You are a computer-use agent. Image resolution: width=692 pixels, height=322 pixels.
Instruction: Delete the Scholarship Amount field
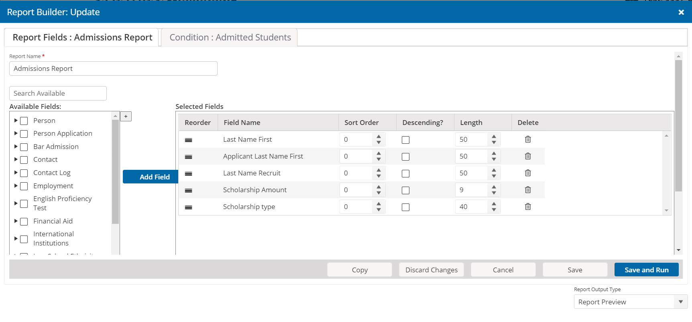tap(528, 190)
